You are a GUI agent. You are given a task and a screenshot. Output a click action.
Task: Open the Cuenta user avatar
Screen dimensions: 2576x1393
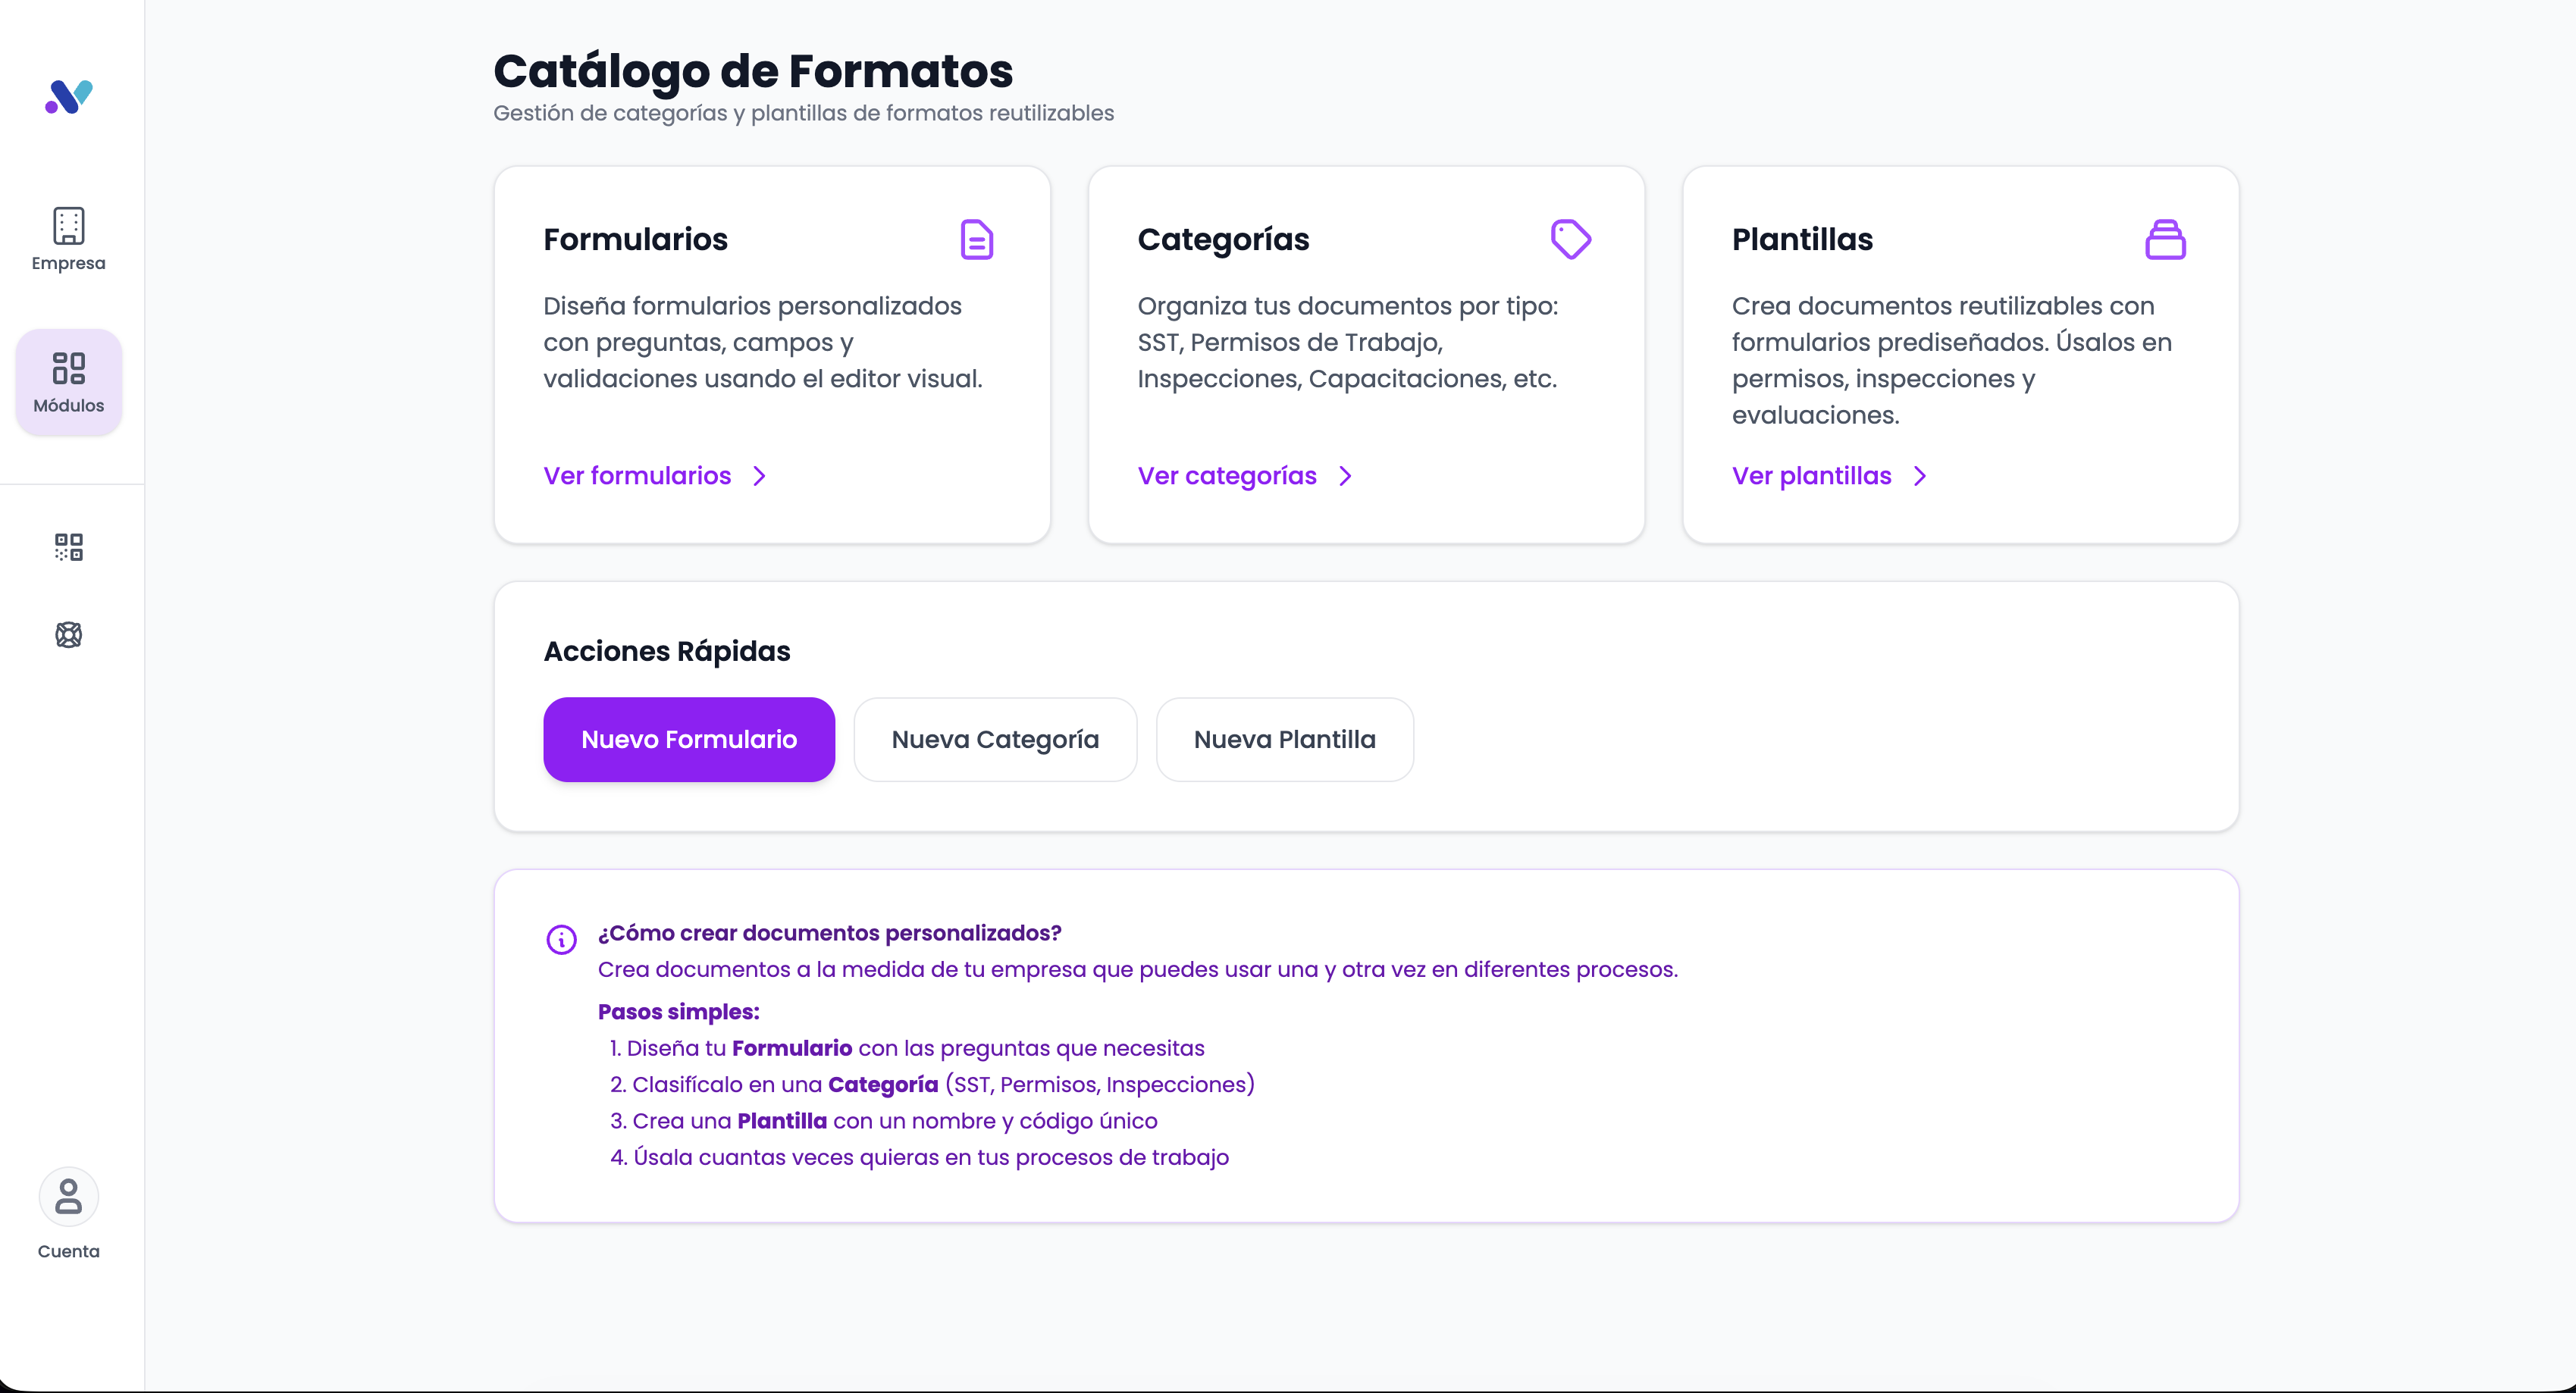pos(68,1197)
